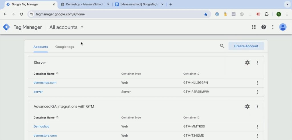Open the Google account avatar
Viewport: 292px width, 140px height.
click(x=283, y=27)
